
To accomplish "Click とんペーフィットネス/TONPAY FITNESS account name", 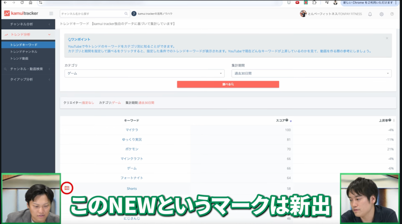I will point(335,14).
